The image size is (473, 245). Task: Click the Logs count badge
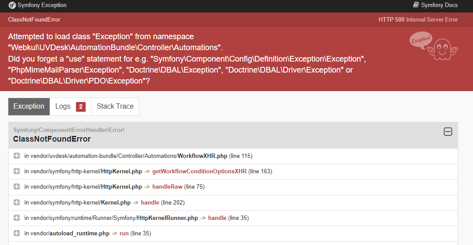click(x=81, y=107)
